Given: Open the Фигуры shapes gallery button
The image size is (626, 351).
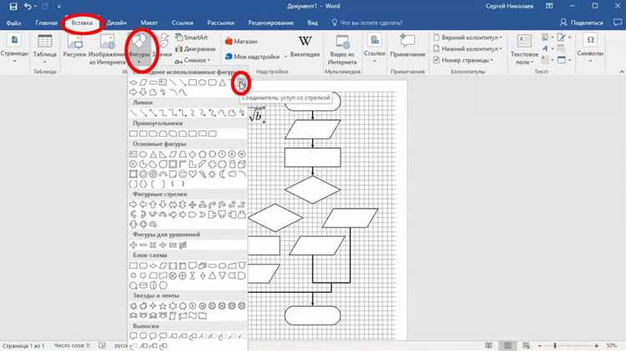Looking at the screenshot, I should click(139, 50).
